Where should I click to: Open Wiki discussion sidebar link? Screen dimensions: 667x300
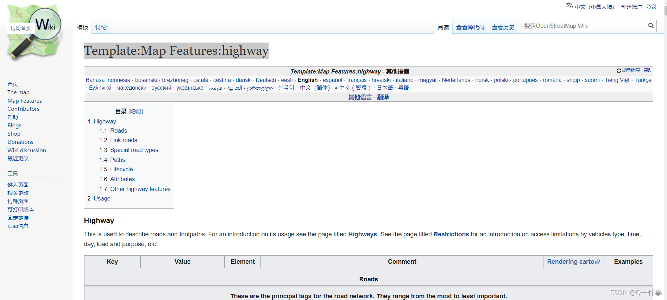pos(27,150)
